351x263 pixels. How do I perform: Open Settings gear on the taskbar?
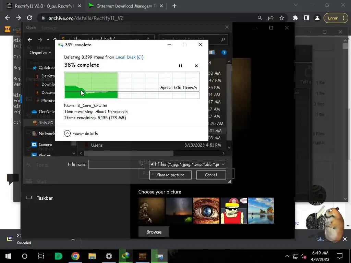coord(109,256)
